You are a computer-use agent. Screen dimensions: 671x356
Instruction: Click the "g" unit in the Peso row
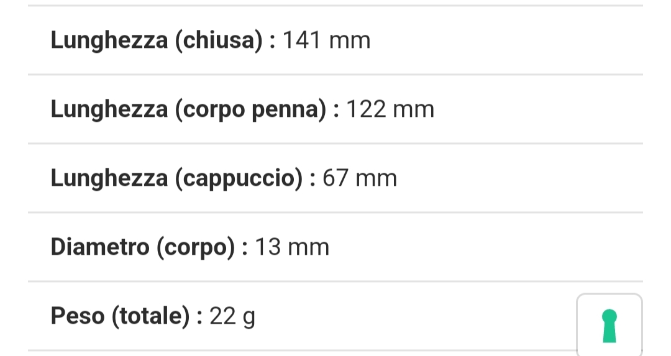point(249,318)
